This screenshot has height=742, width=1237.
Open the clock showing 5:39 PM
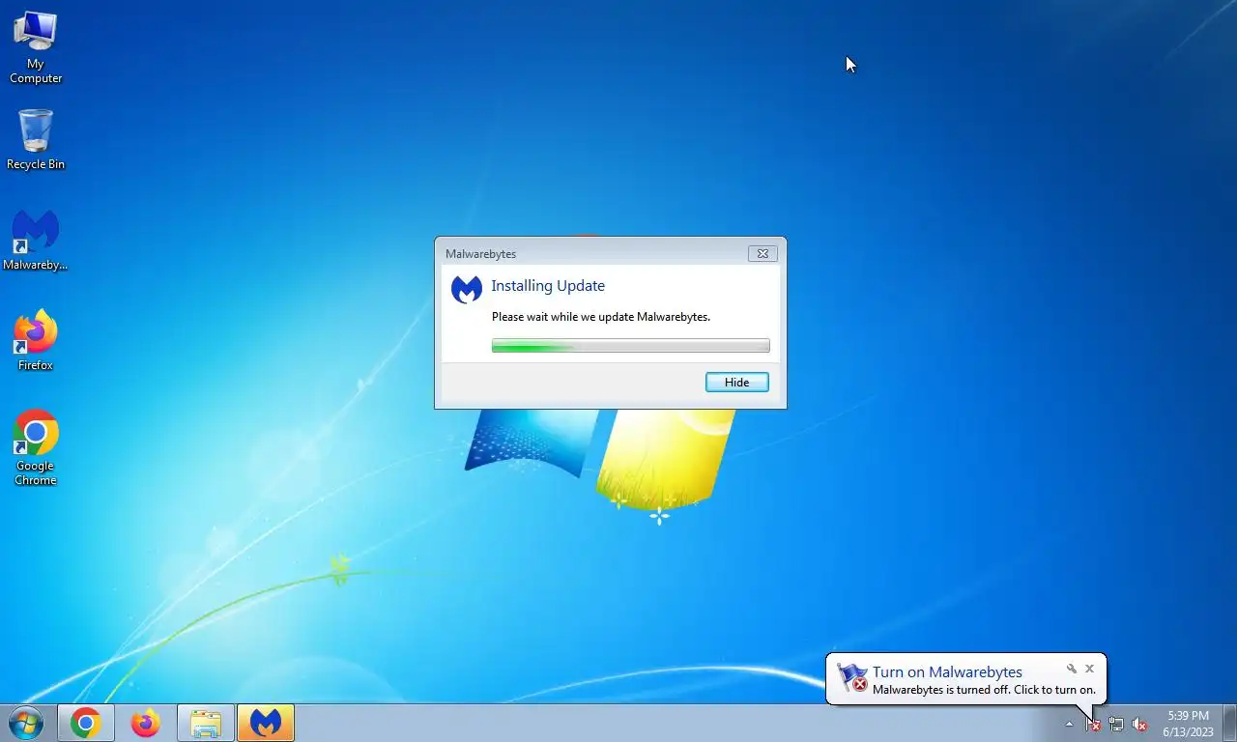click(1188, 724)
